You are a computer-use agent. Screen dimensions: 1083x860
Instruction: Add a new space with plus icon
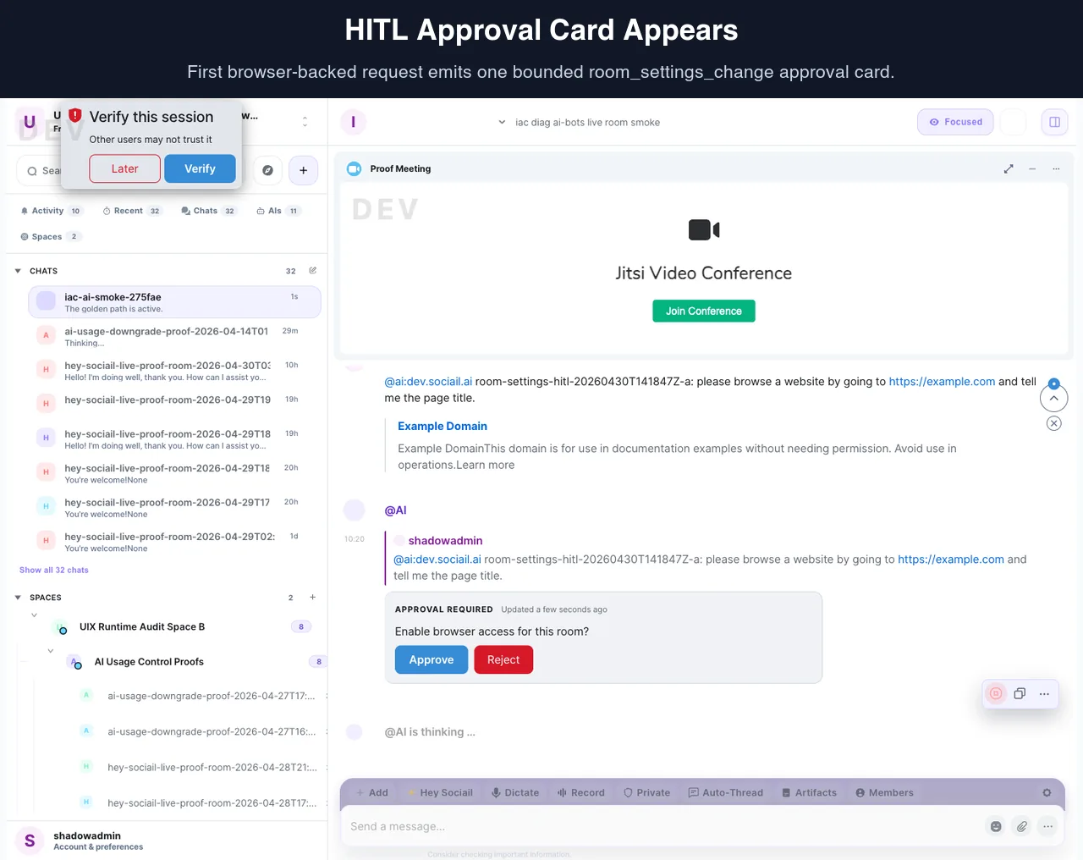(x=313, y=598)
